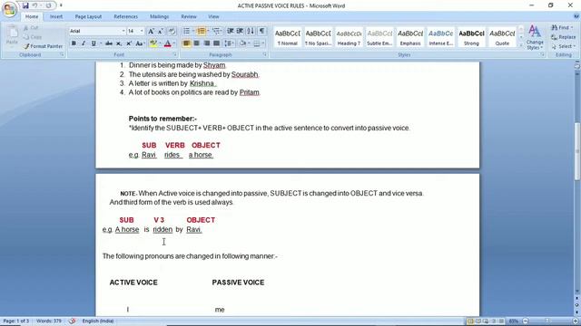Open Font dialog launcher
Viewport: 581px width, 326px height.
(176, 54)
